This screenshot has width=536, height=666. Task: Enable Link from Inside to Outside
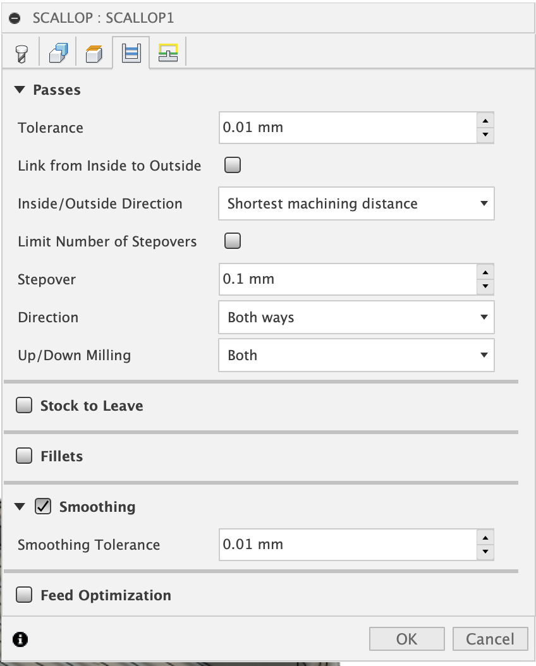(x=233, y=166)
